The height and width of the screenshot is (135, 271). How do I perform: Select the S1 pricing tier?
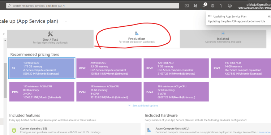[42, 68]
